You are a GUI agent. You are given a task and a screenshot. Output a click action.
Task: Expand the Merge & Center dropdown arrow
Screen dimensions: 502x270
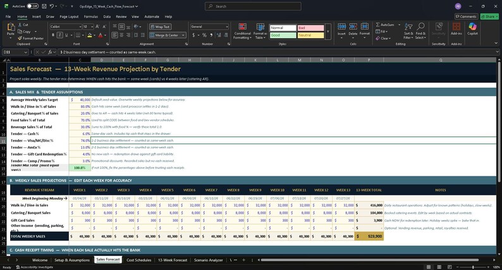point(183,35)
